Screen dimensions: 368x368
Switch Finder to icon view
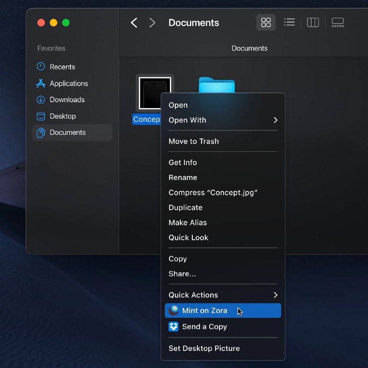(266, 23)
